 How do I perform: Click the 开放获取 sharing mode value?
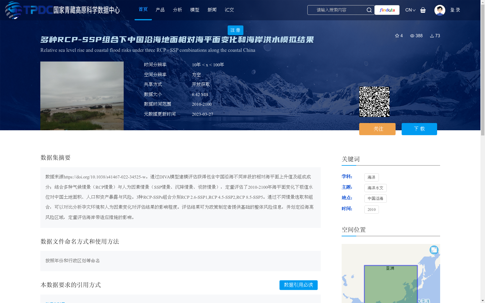click(201, 85)
